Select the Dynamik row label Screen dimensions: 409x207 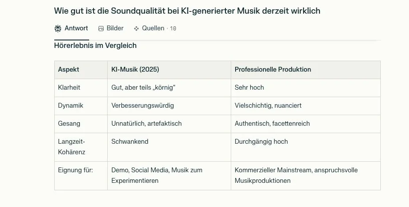[71, 105]
